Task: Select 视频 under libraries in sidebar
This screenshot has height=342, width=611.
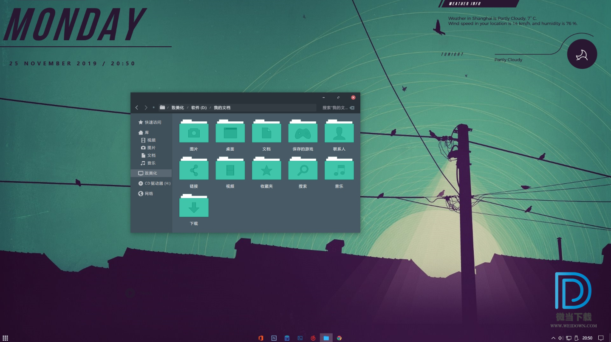Action: (x=148, y=140)
